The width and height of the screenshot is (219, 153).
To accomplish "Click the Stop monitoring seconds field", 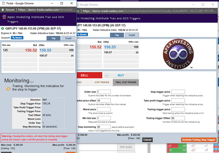I will (x=104, y=127).
